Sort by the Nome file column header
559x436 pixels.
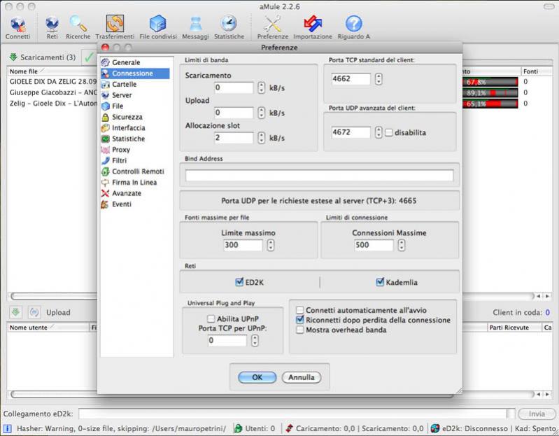(x=52, y=71)
